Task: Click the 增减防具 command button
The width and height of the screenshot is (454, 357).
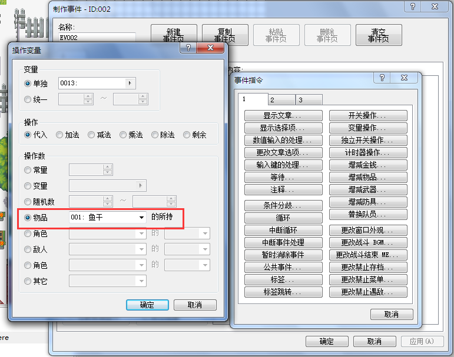Action: point(368,202)
